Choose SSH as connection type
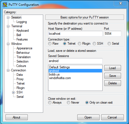This screenshot has width=129, height=124. [94, 44]
